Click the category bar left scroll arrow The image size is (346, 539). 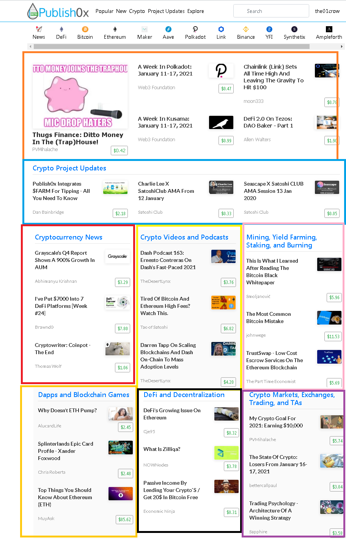coord(31,47)
